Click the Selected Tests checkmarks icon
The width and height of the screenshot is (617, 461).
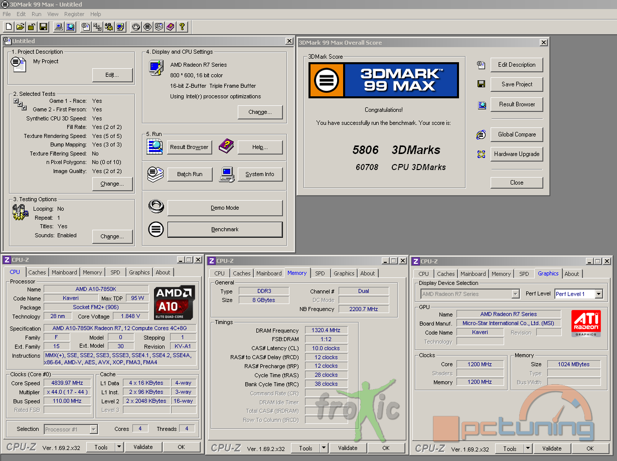click(20, 104)
